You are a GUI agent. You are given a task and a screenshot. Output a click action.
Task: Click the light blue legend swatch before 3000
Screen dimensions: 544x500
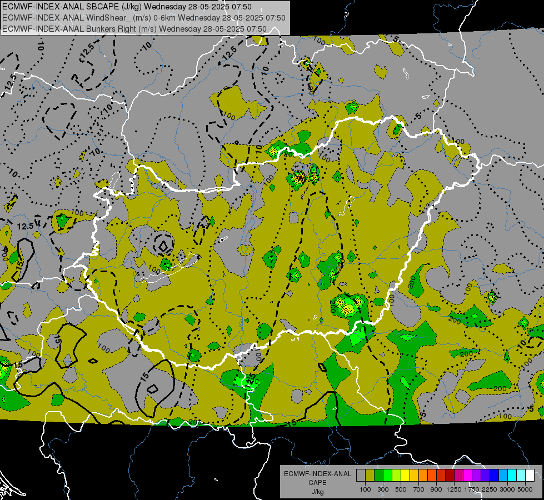(503, 475)
